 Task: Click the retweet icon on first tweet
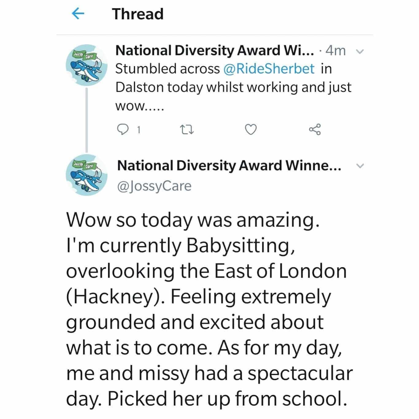pyautogui.click(x=187, y=130)
